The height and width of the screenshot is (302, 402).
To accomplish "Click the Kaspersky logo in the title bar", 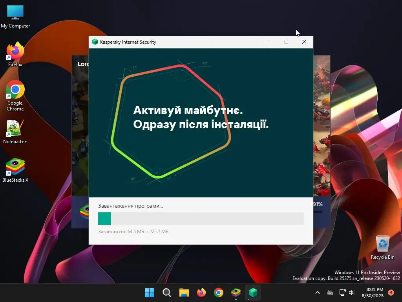I will pyautogui.click(x=95, y=42).
